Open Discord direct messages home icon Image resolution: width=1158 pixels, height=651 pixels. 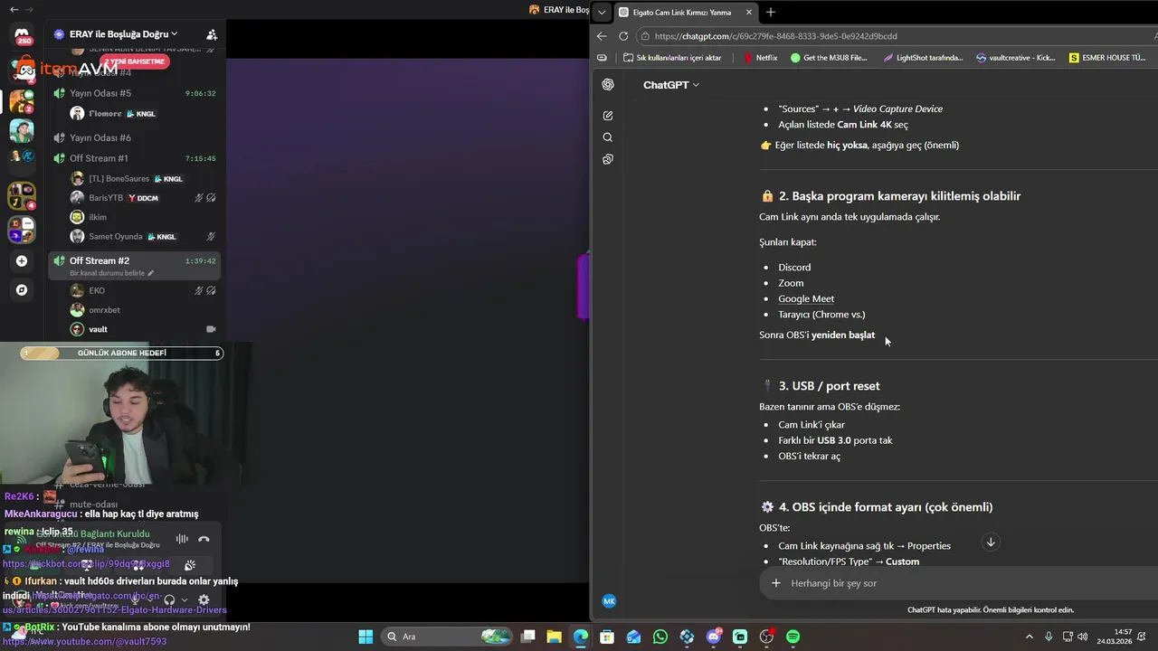click(22, 36)
